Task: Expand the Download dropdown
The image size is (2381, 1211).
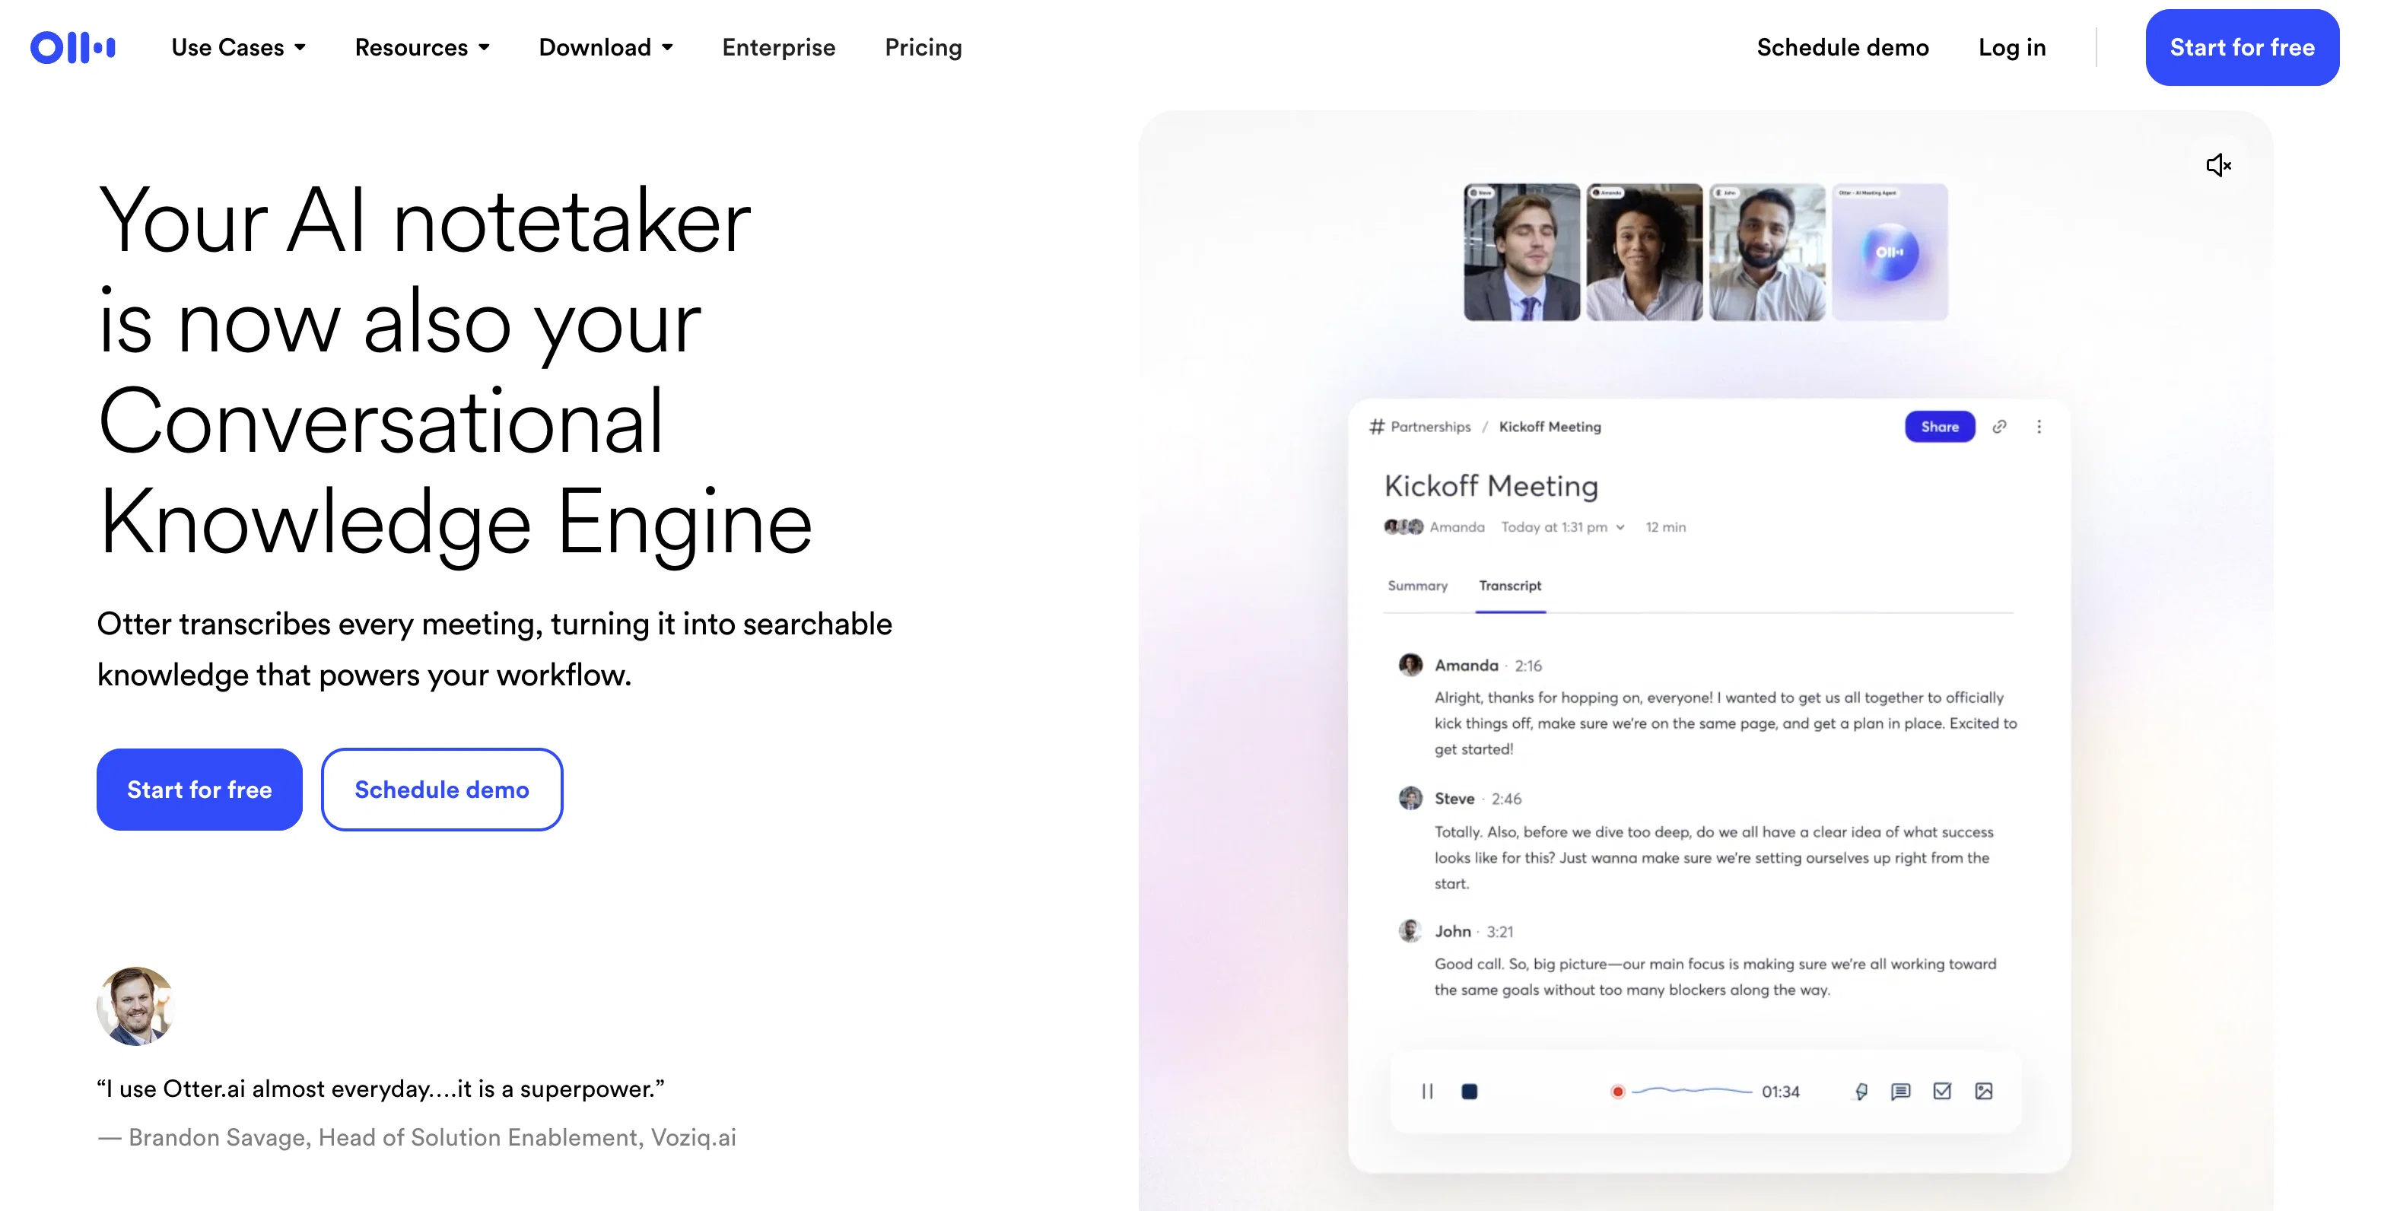Action: [x=606, y=47]
